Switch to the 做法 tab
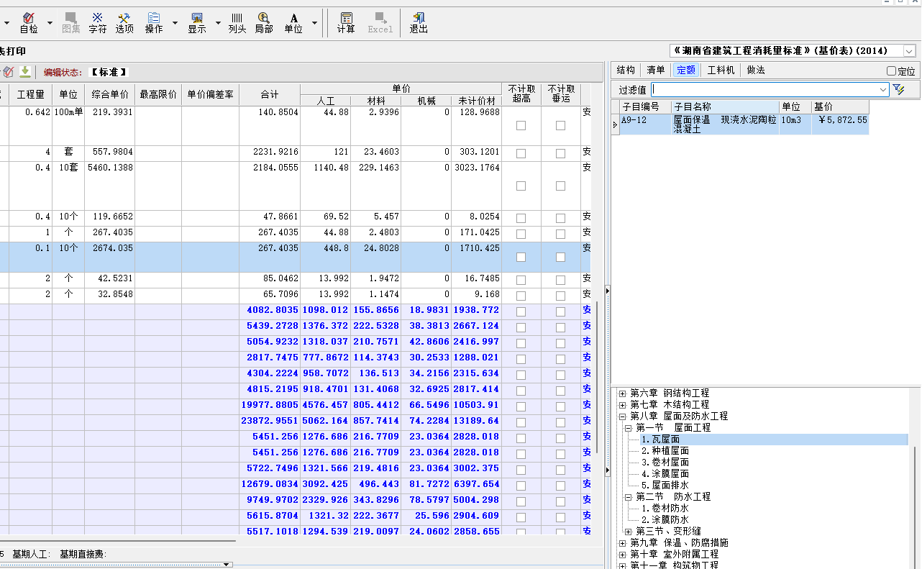This screenshot has width=922, height=569. pos(756,70)
